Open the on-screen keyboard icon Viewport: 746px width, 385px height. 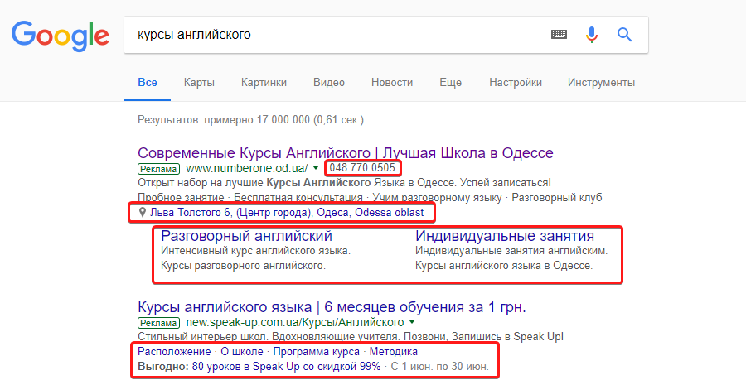pos(559,34)
